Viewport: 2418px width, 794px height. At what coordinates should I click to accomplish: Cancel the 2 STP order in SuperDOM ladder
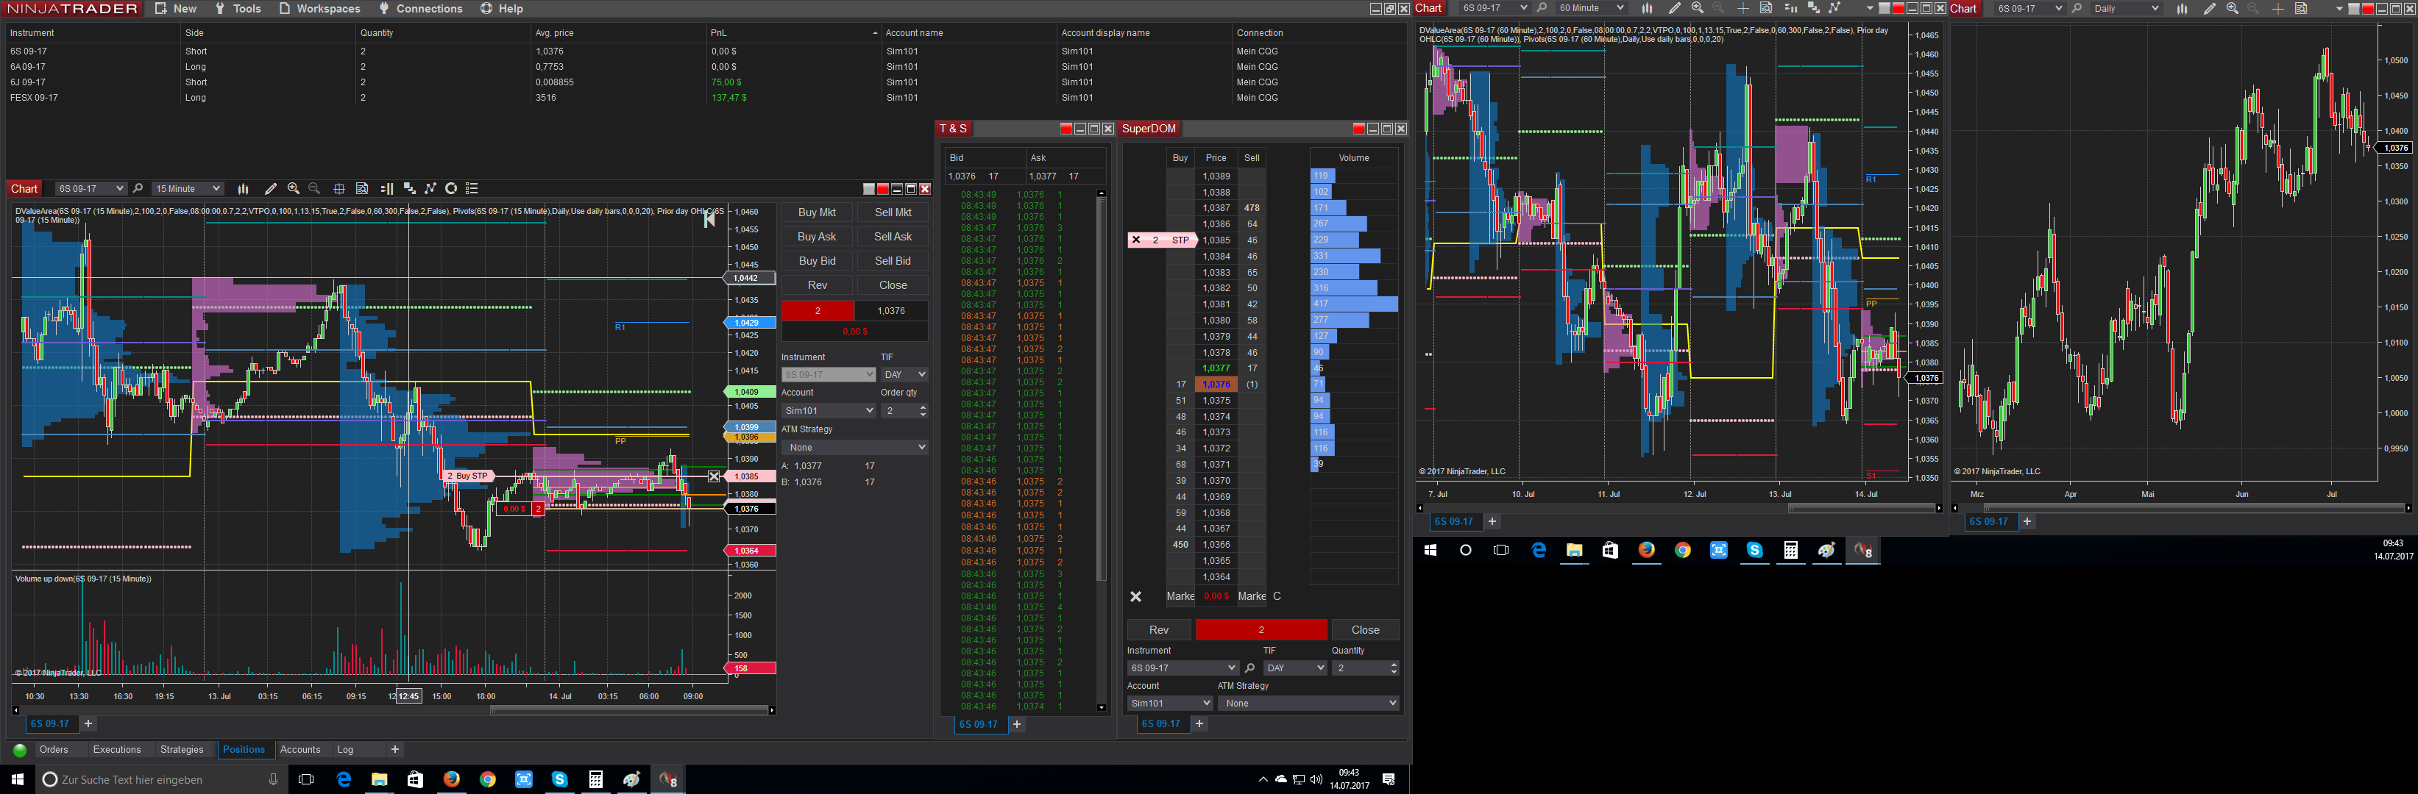pos(1136,240)
